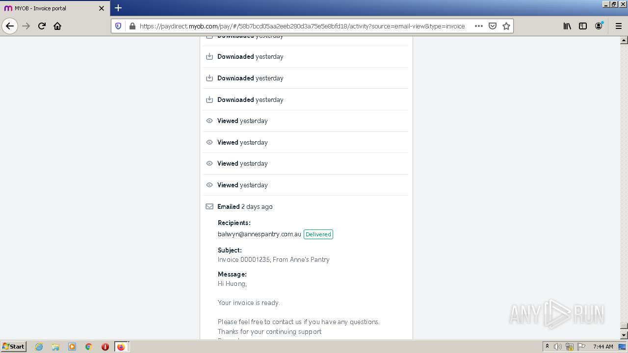Image resolution: width=628 pixels, height=353 pixels.
Task: Open File Explorer from taskbar
Action: tap(55, 347)
